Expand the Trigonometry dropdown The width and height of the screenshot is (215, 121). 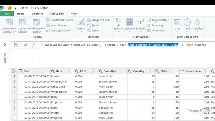click(x=169, y=20)
